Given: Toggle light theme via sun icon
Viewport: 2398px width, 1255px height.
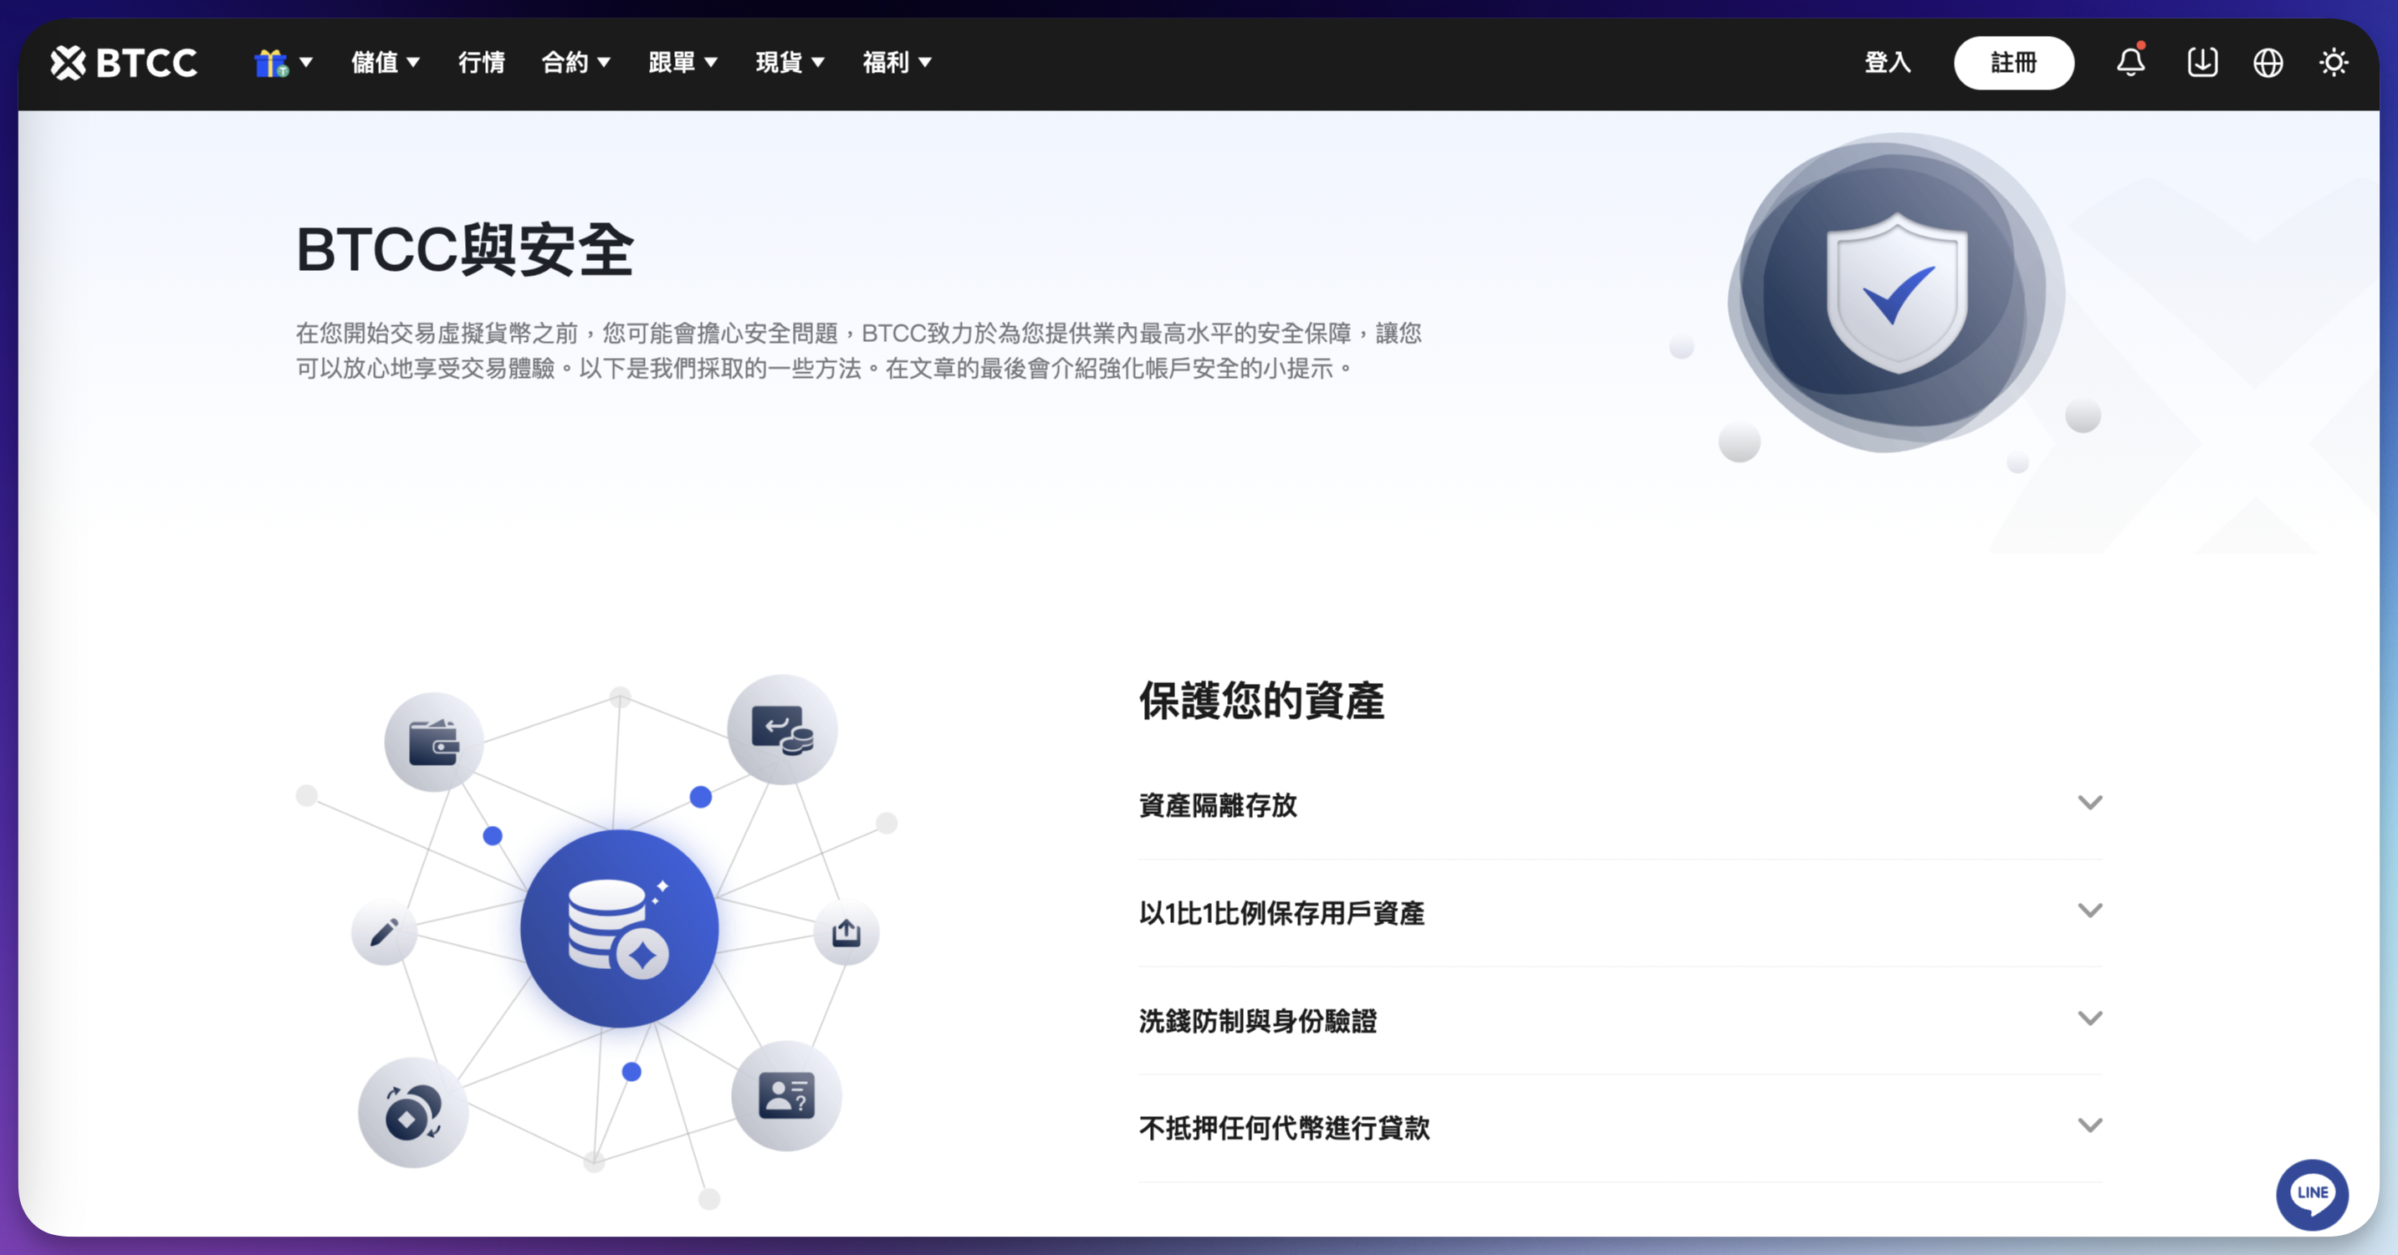Looking at the screenshot, I should (2334, 63).
